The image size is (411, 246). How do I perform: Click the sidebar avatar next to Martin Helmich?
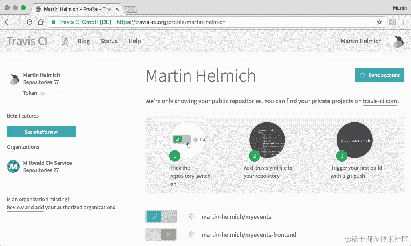(x=14, y=79)
